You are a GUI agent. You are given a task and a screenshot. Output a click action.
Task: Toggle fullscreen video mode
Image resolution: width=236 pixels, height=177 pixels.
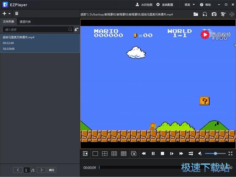pyautogui.click(x=230, y=153)
